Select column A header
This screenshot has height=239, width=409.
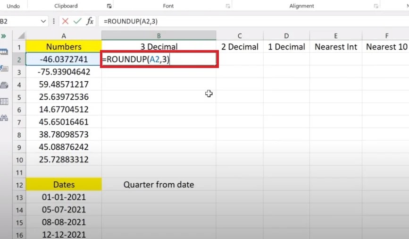pyautogui.click(x=64, y=35)
